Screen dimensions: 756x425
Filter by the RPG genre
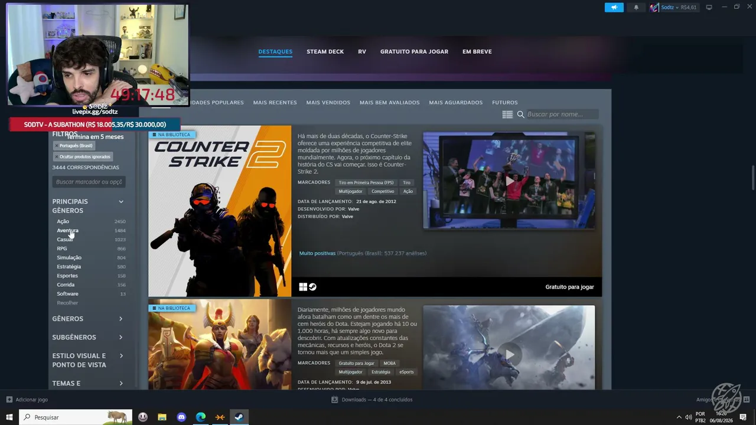pyautogui.click(x=62, y=249)
